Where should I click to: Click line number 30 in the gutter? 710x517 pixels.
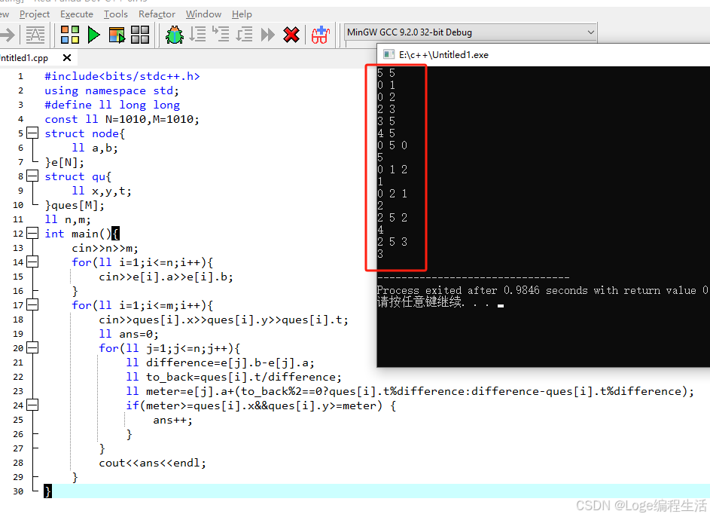point(18,491)
